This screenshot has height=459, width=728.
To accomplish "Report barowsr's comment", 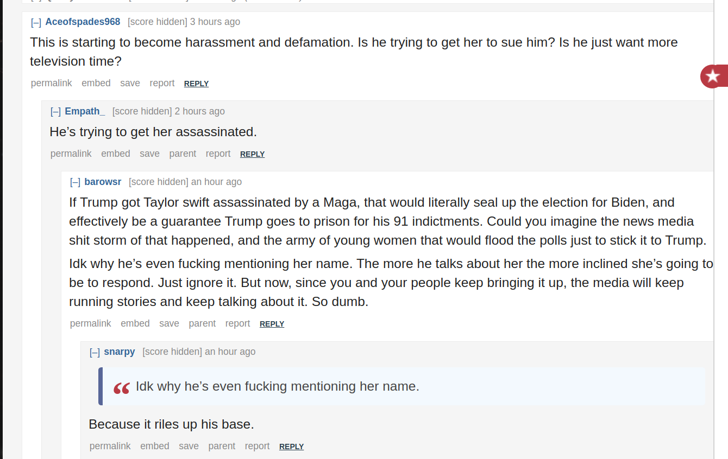I will [237, 323].
